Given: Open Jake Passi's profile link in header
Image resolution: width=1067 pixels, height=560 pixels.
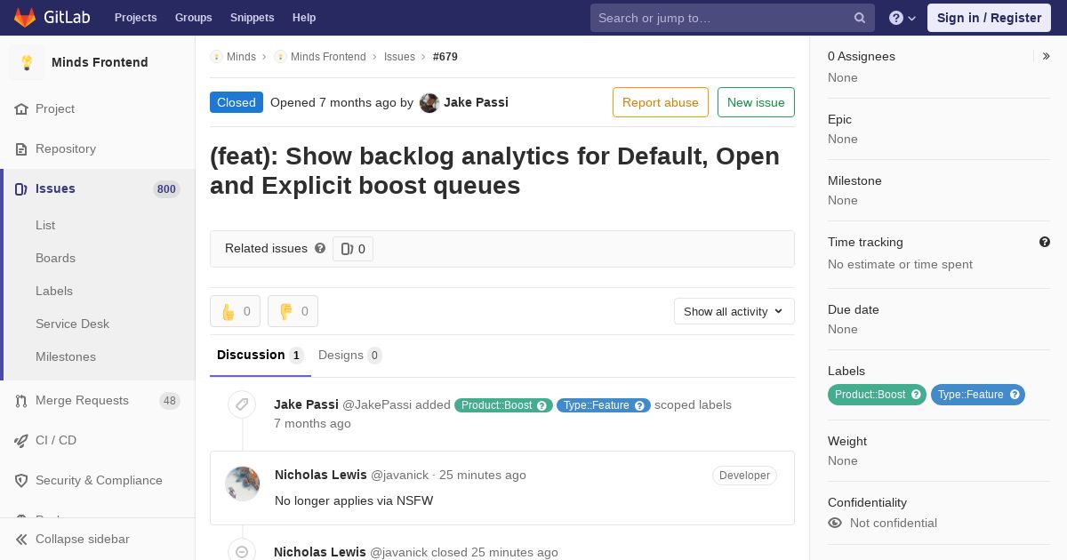Looking at the screenshot, I should point(476,102).
